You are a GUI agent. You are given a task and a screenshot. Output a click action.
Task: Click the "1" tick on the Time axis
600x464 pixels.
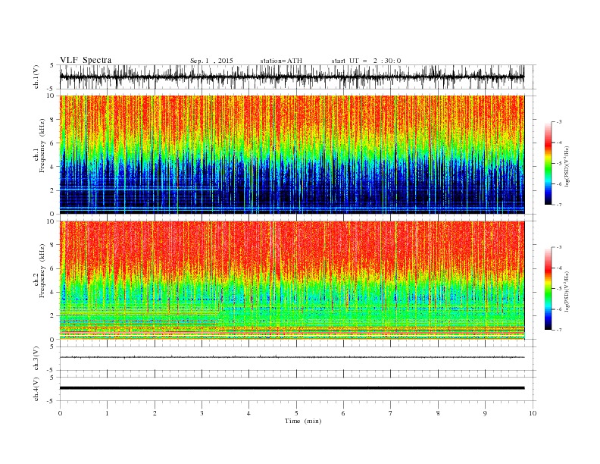(107, 413)
